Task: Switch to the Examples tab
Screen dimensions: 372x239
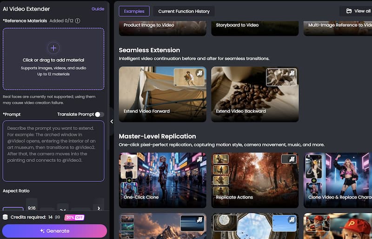Action: (x=134, y=11)
